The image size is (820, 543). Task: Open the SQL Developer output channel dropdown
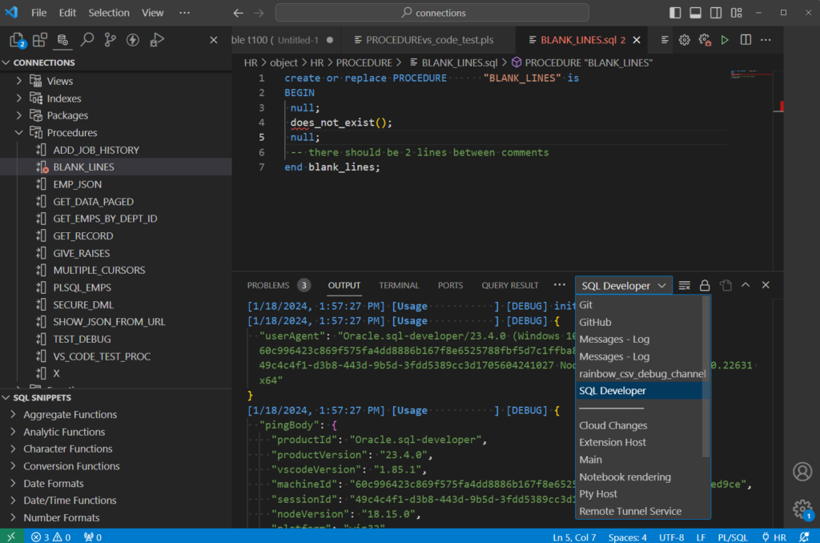(623, 286)
